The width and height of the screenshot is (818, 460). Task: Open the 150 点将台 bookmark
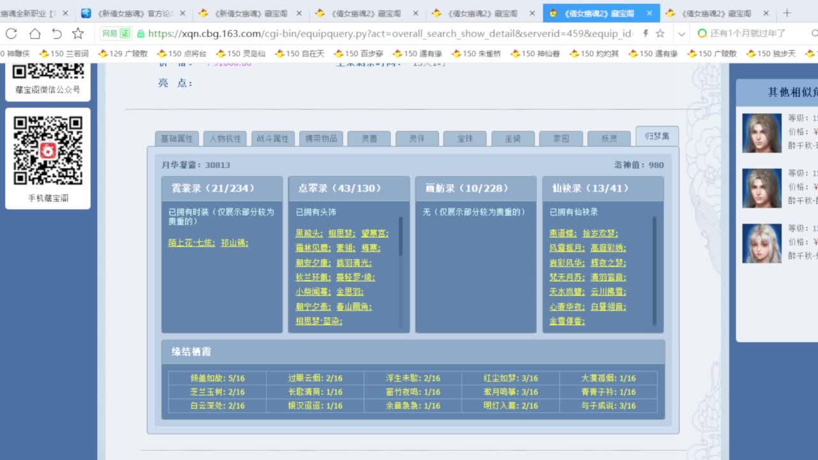(x=182, y=54)
